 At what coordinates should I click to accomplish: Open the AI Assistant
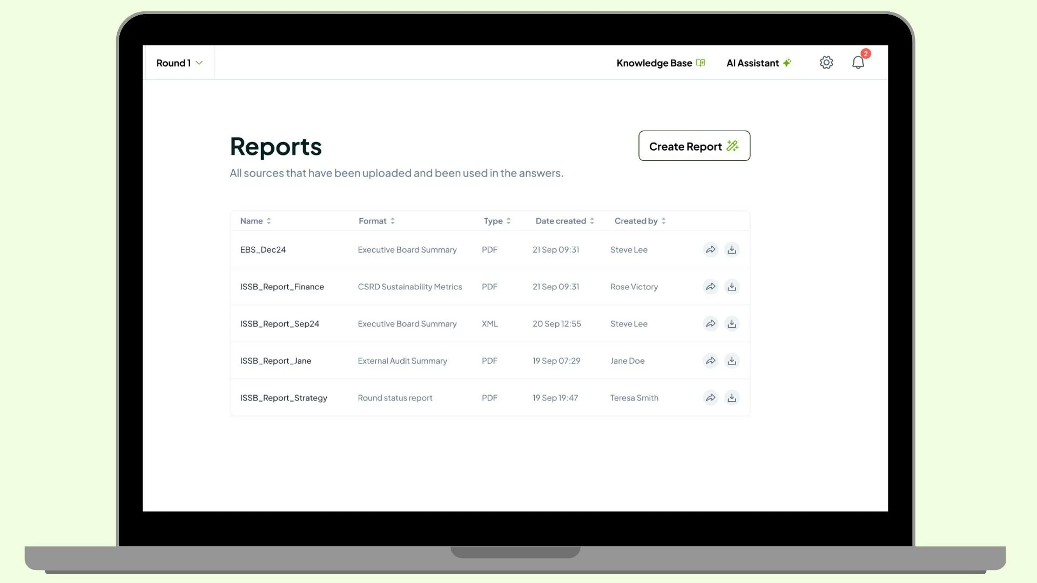pyautogui.click(x=758, y=63)
